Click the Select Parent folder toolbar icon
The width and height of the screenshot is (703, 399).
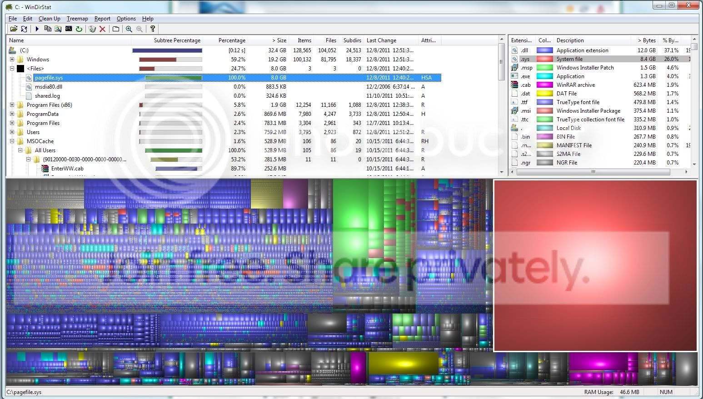click(x=116, y=29)
